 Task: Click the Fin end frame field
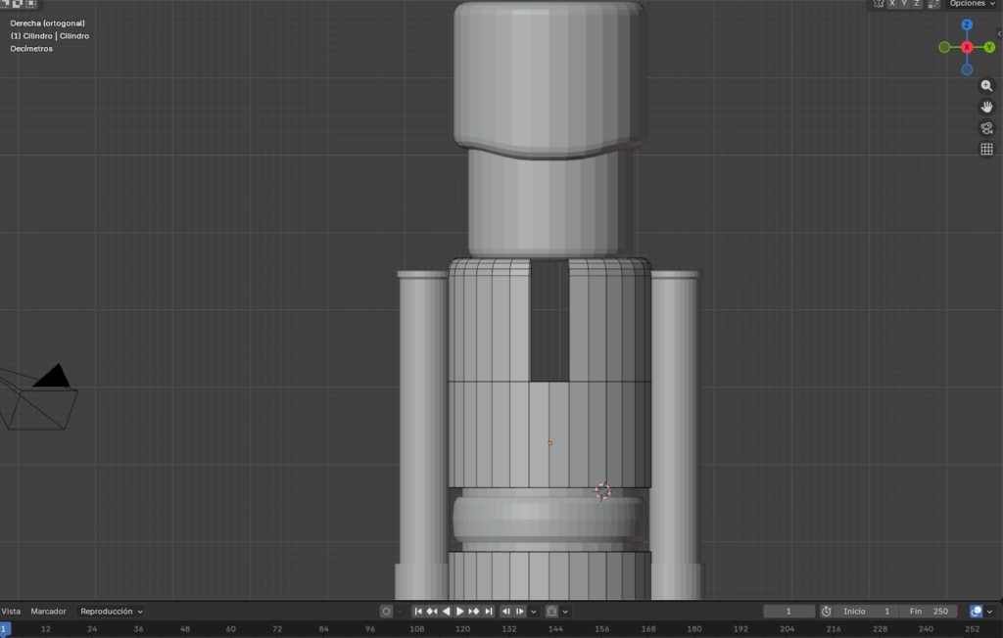coord(928,612)
